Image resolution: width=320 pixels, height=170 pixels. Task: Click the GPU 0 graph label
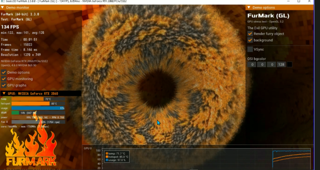88,148
